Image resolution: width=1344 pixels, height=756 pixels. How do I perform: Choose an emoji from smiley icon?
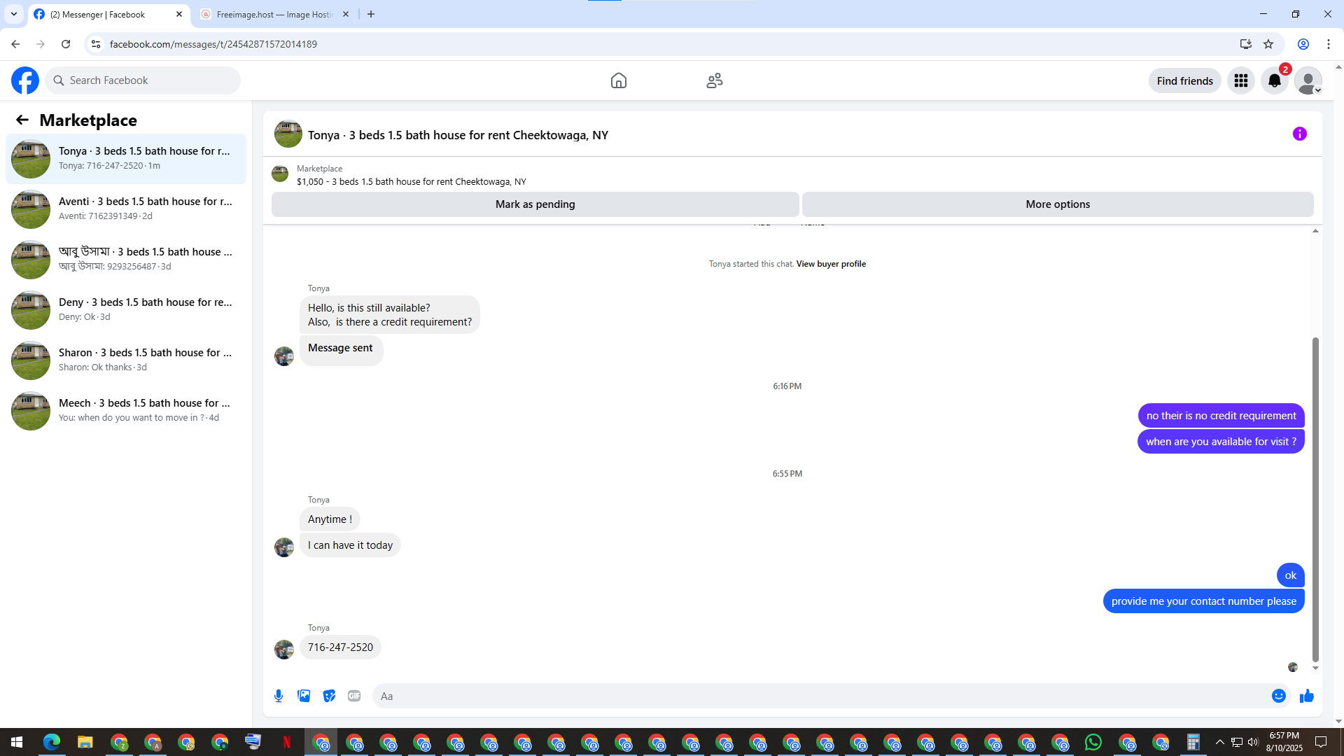click(x=1278, y=696)
